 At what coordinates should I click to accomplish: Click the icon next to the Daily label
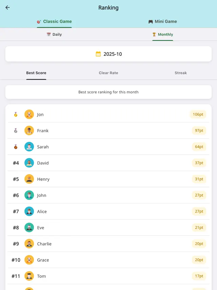pos(48,34)
